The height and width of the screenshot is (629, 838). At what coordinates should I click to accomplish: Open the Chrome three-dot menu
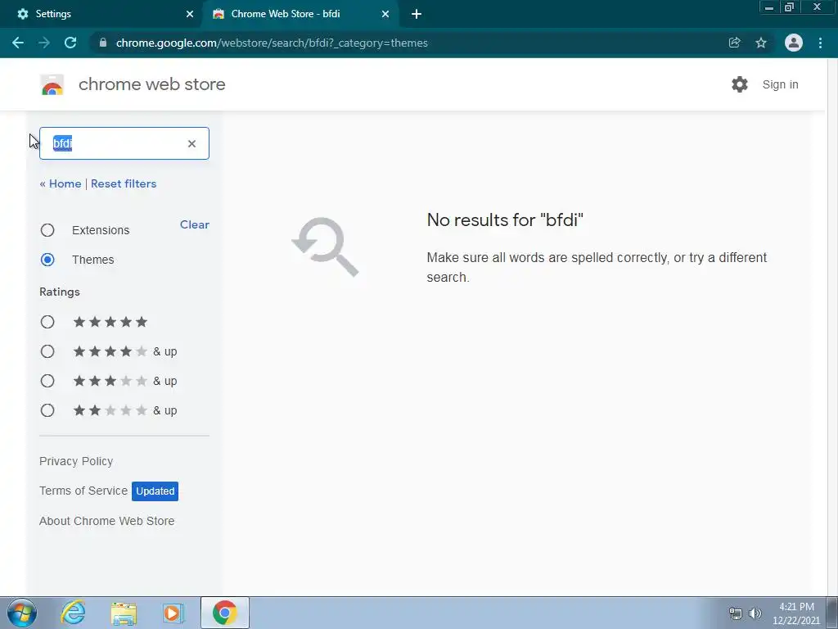(x=820, y=43)
